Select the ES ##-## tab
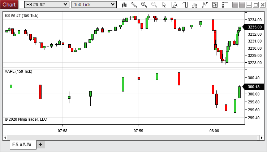Image resolution: width=267 pixels, height=152 pixels. pyautogui.click(x=22, y=144)
